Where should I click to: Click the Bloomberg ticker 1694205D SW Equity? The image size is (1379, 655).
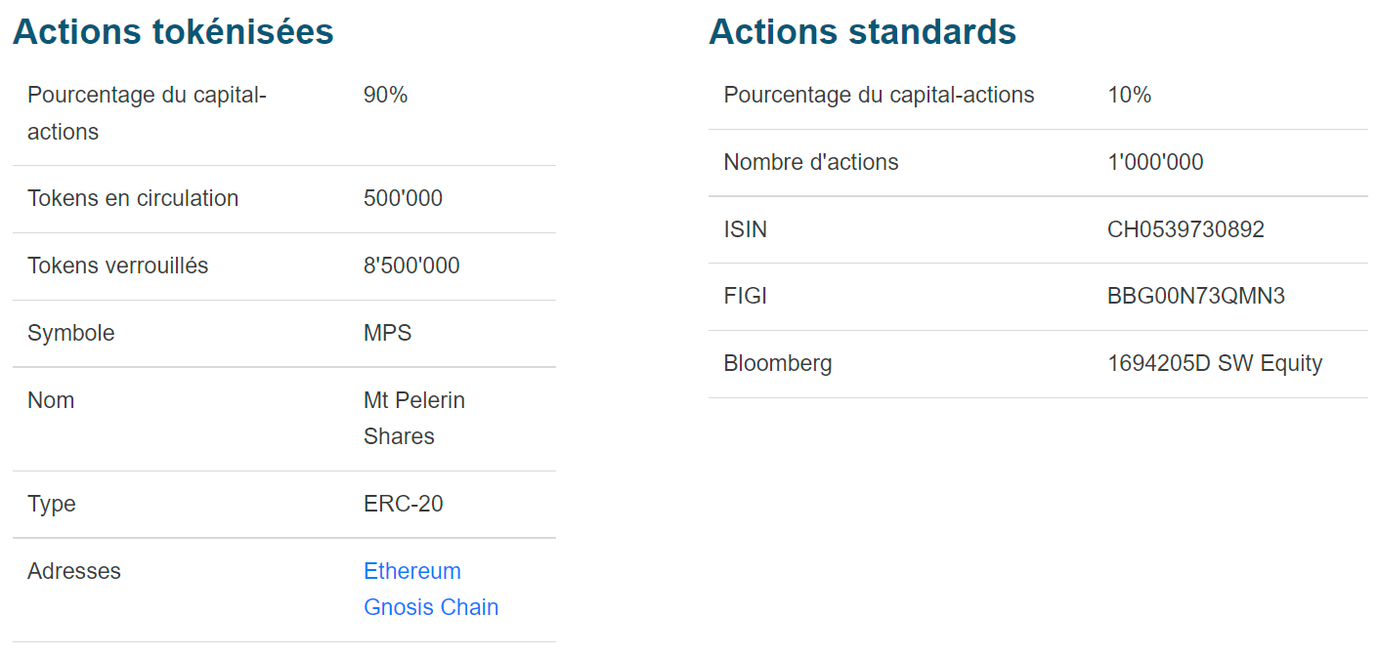(1214, 363)
